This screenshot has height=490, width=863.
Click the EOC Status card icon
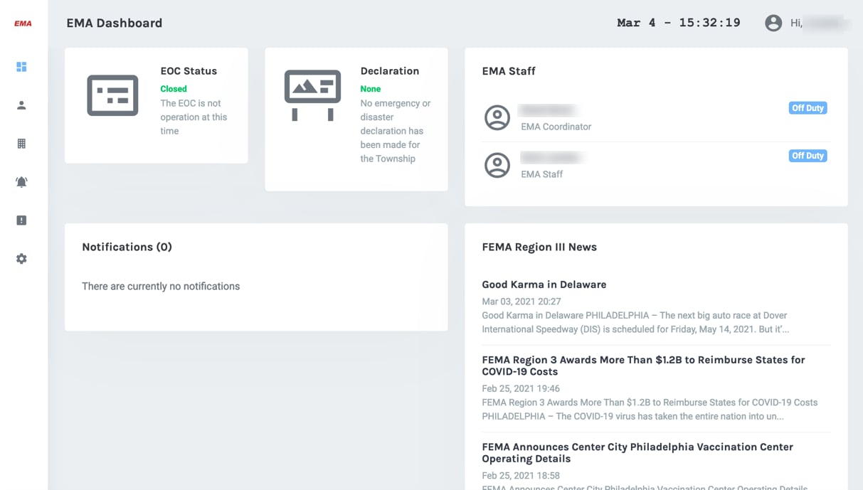pos(112,95)
